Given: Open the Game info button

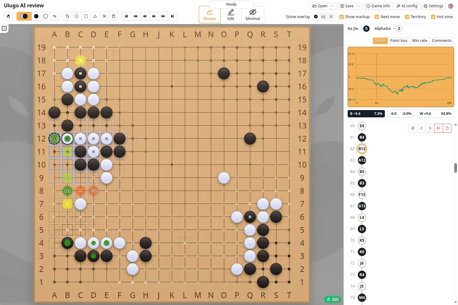Looking at the screenshot, I should [x=378, y=6].
